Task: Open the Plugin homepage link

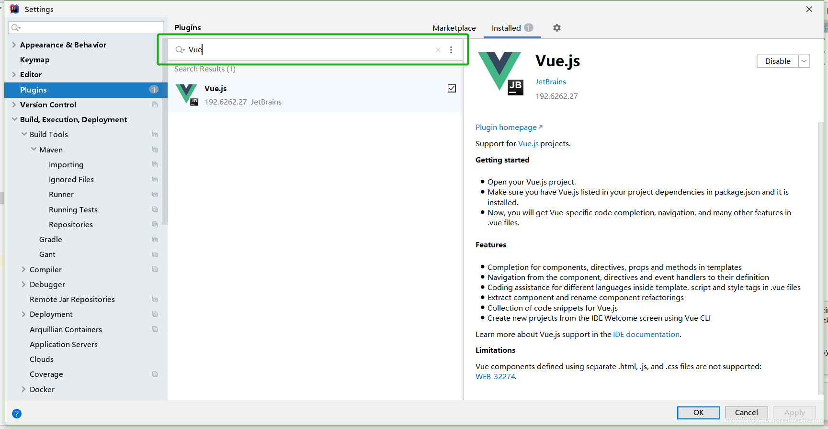Action: (x=509, y=127)
